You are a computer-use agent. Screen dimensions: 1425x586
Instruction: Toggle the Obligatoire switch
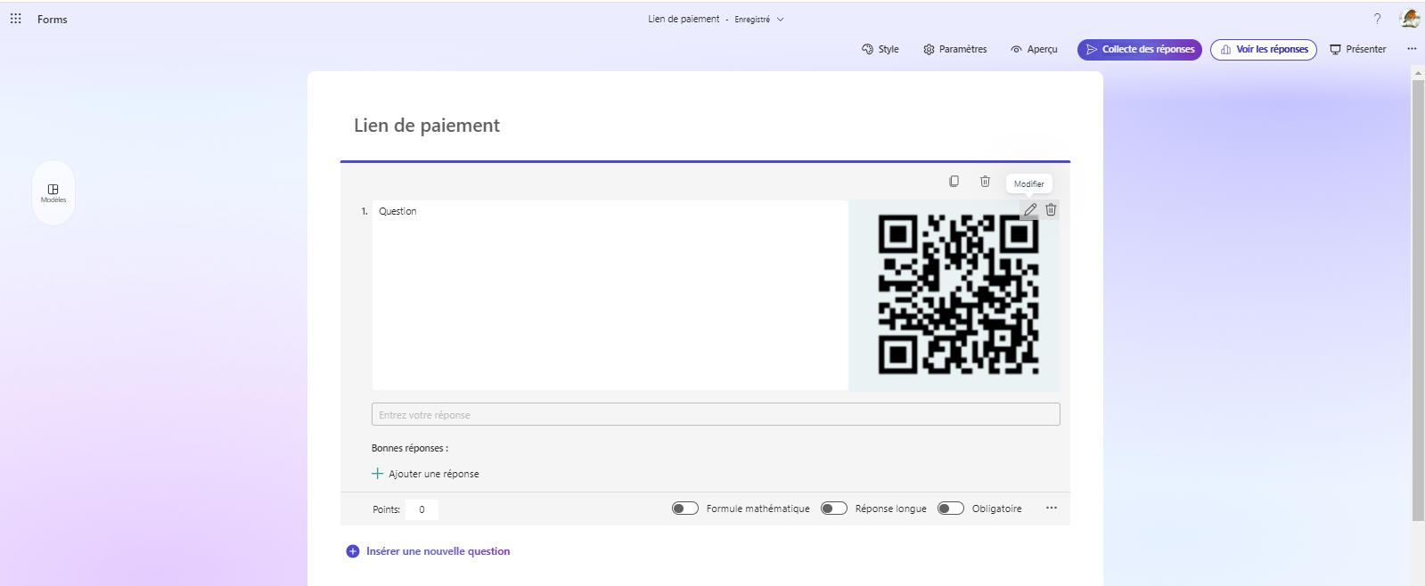point(950,509)
